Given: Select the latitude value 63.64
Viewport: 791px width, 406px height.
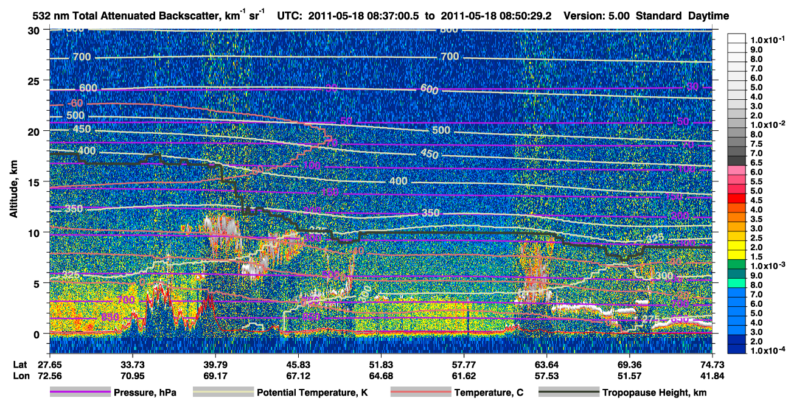Looking at the screenshot, I should coord(546,364).
